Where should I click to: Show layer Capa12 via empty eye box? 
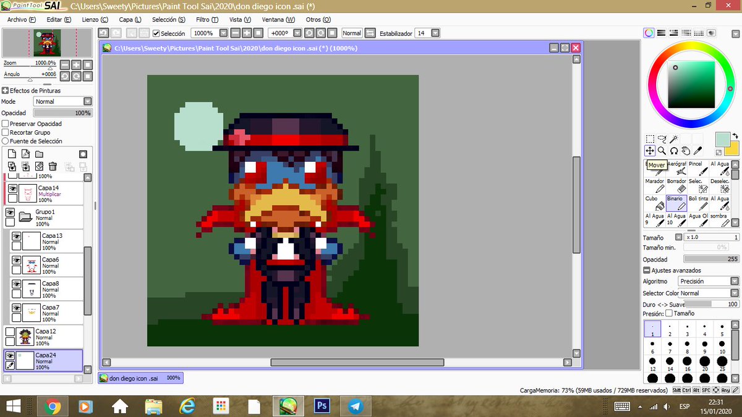point(11,332)
